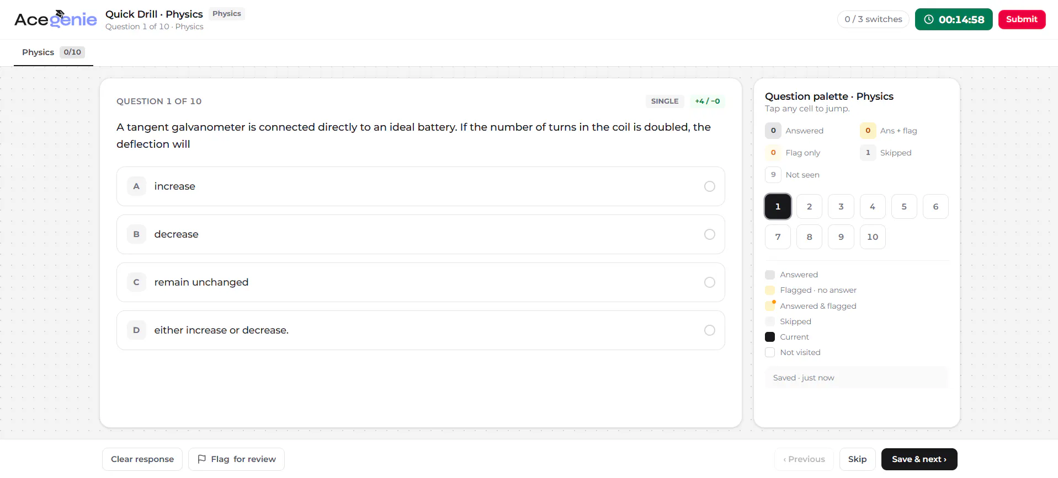Jump to question 10 in palette
Viewport: 1058px width, 478px height.
click(x=873, y=237)
